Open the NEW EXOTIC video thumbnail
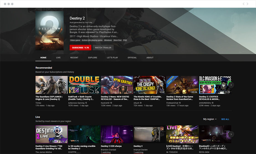The image size is (256, 154). [117, 85]
